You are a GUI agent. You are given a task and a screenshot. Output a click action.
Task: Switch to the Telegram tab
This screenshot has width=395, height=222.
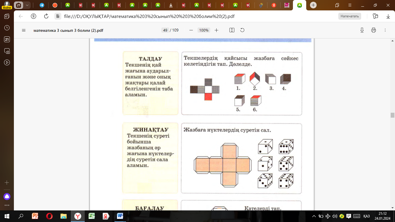pyautogui.click(x=42, y=5)
